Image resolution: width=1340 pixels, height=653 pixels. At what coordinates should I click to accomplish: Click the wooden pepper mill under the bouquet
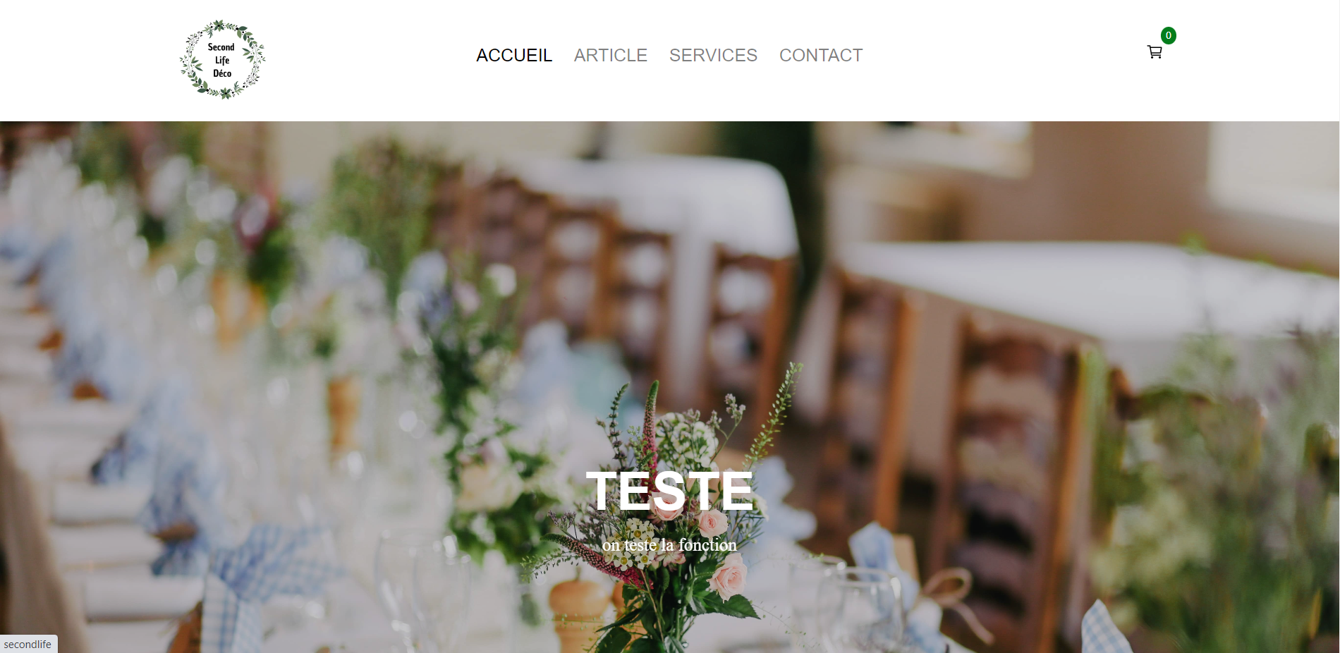point(577,615)
